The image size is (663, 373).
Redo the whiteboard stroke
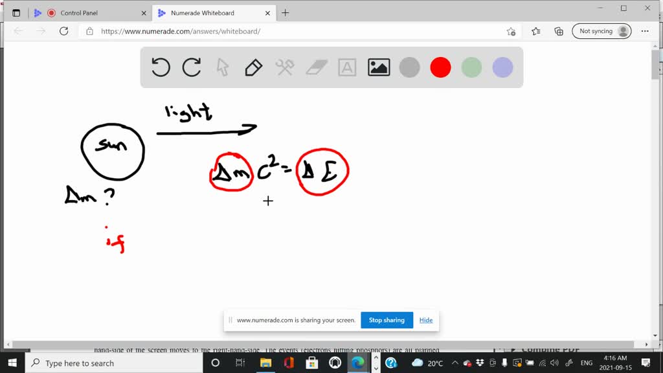(x=192, y=67)
